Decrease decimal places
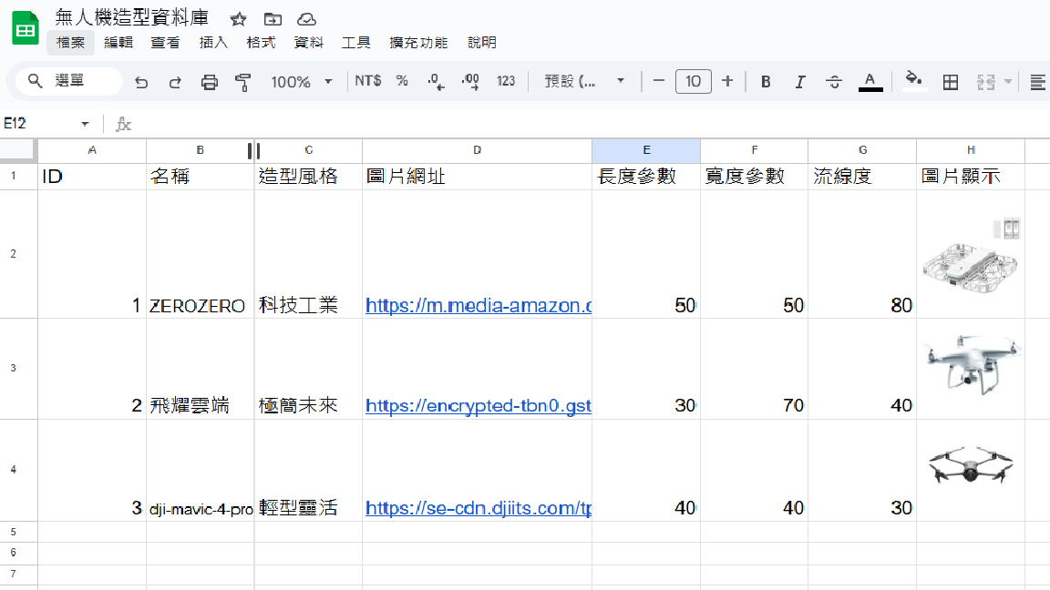The image size is (1050, 590). pyautogui.click(x=436, y=82)
